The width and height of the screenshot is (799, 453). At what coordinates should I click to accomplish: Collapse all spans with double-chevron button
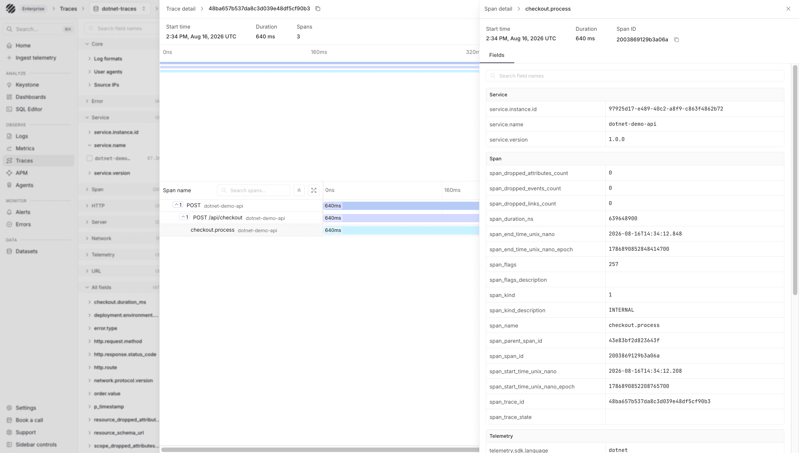(x=299, y=190)
